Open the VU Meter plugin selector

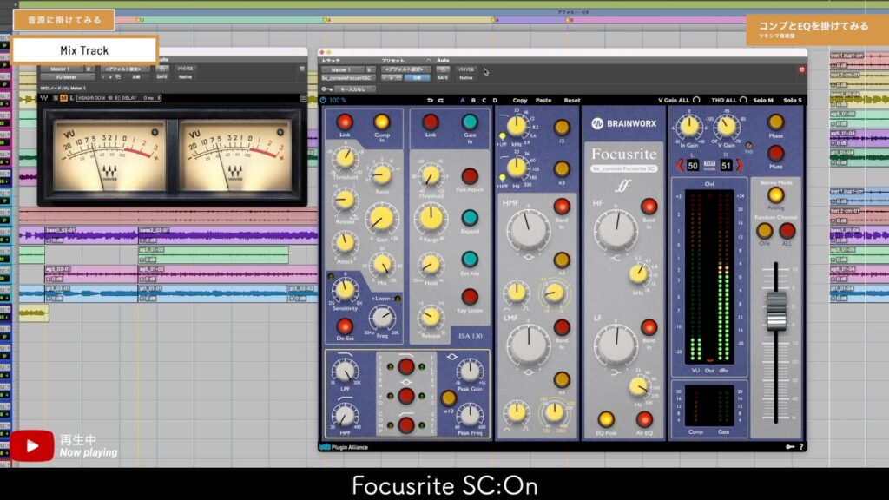pos(66,77)
